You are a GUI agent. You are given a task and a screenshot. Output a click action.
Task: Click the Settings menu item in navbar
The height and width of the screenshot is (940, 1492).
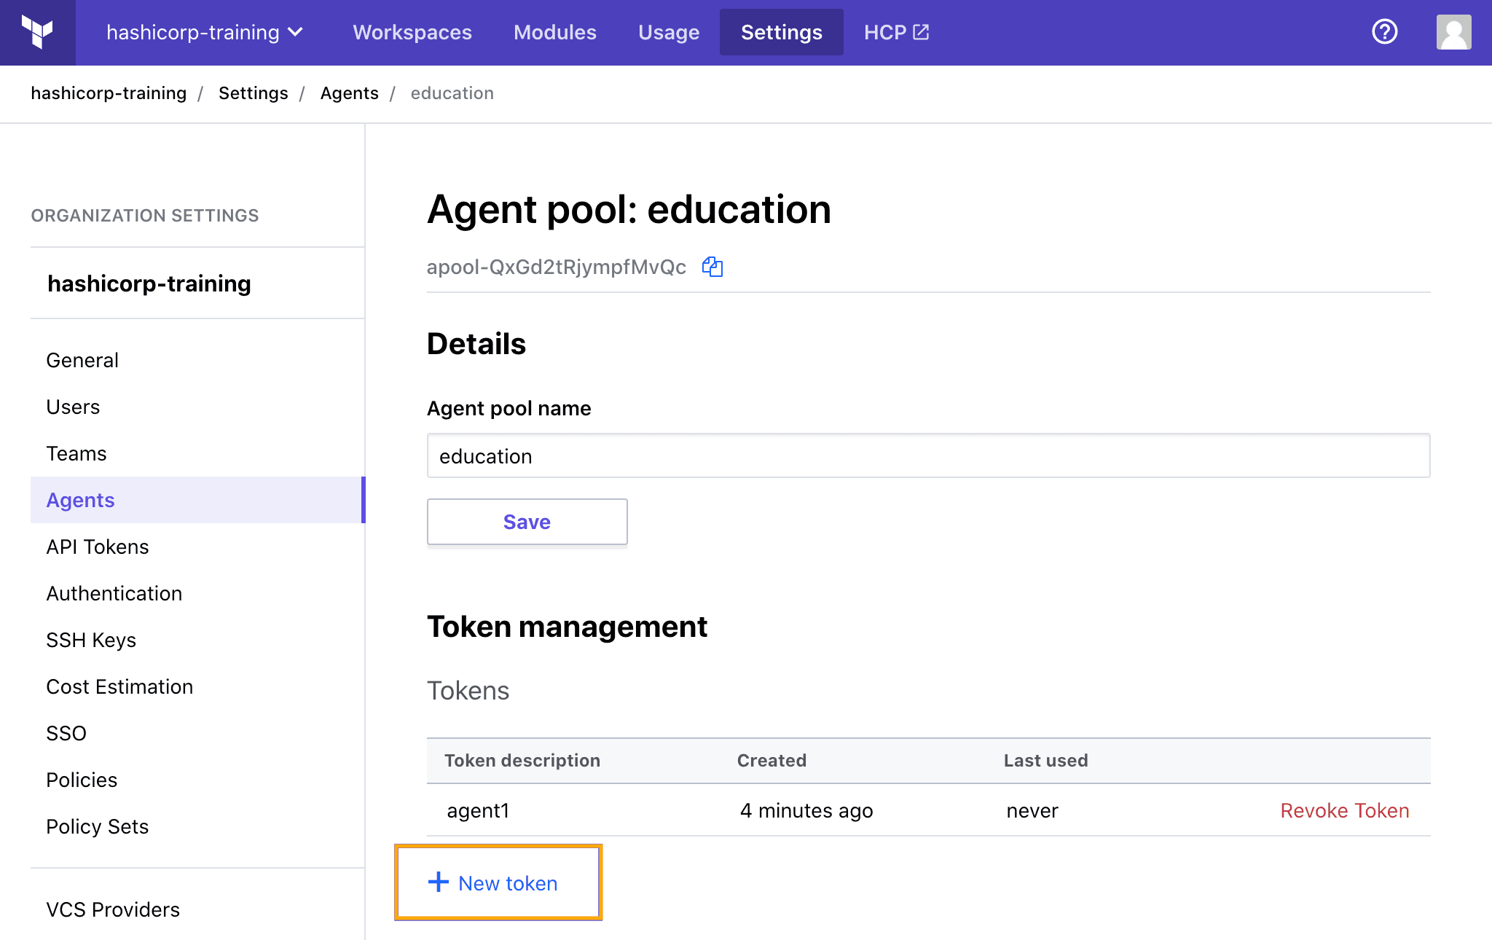coord(781,31)
